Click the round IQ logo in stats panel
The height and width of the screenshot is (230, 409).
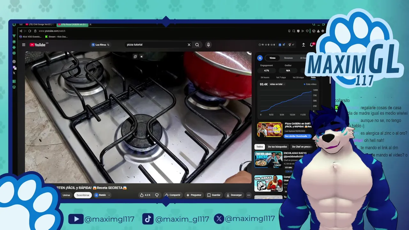point(260,58)
